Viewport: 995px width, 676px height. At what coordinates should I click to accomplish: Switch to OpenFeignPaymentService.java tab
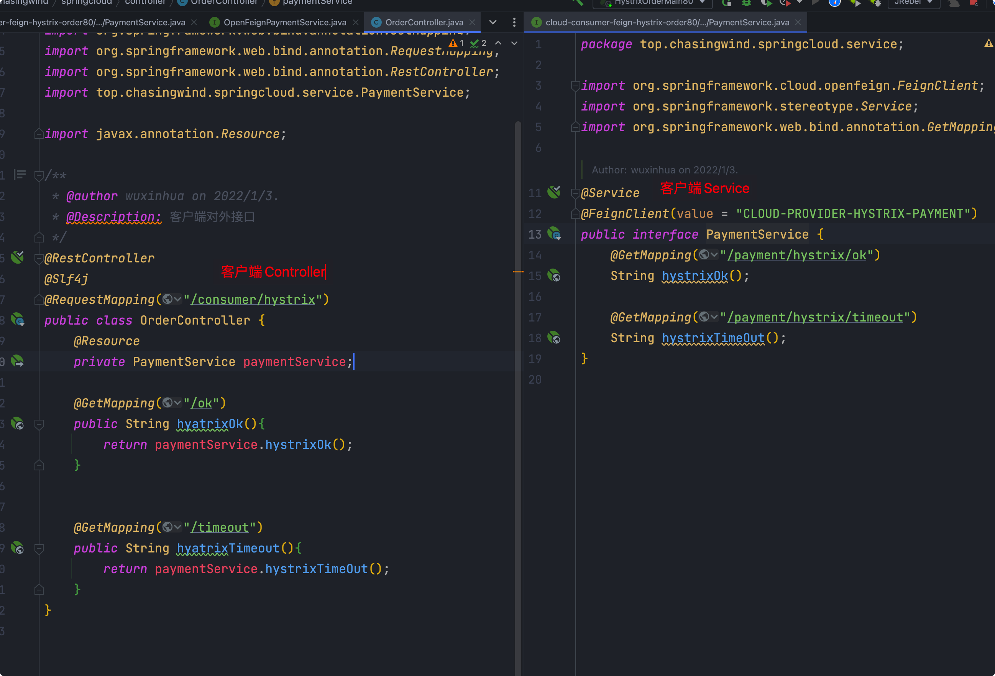[x=284, y=22]
